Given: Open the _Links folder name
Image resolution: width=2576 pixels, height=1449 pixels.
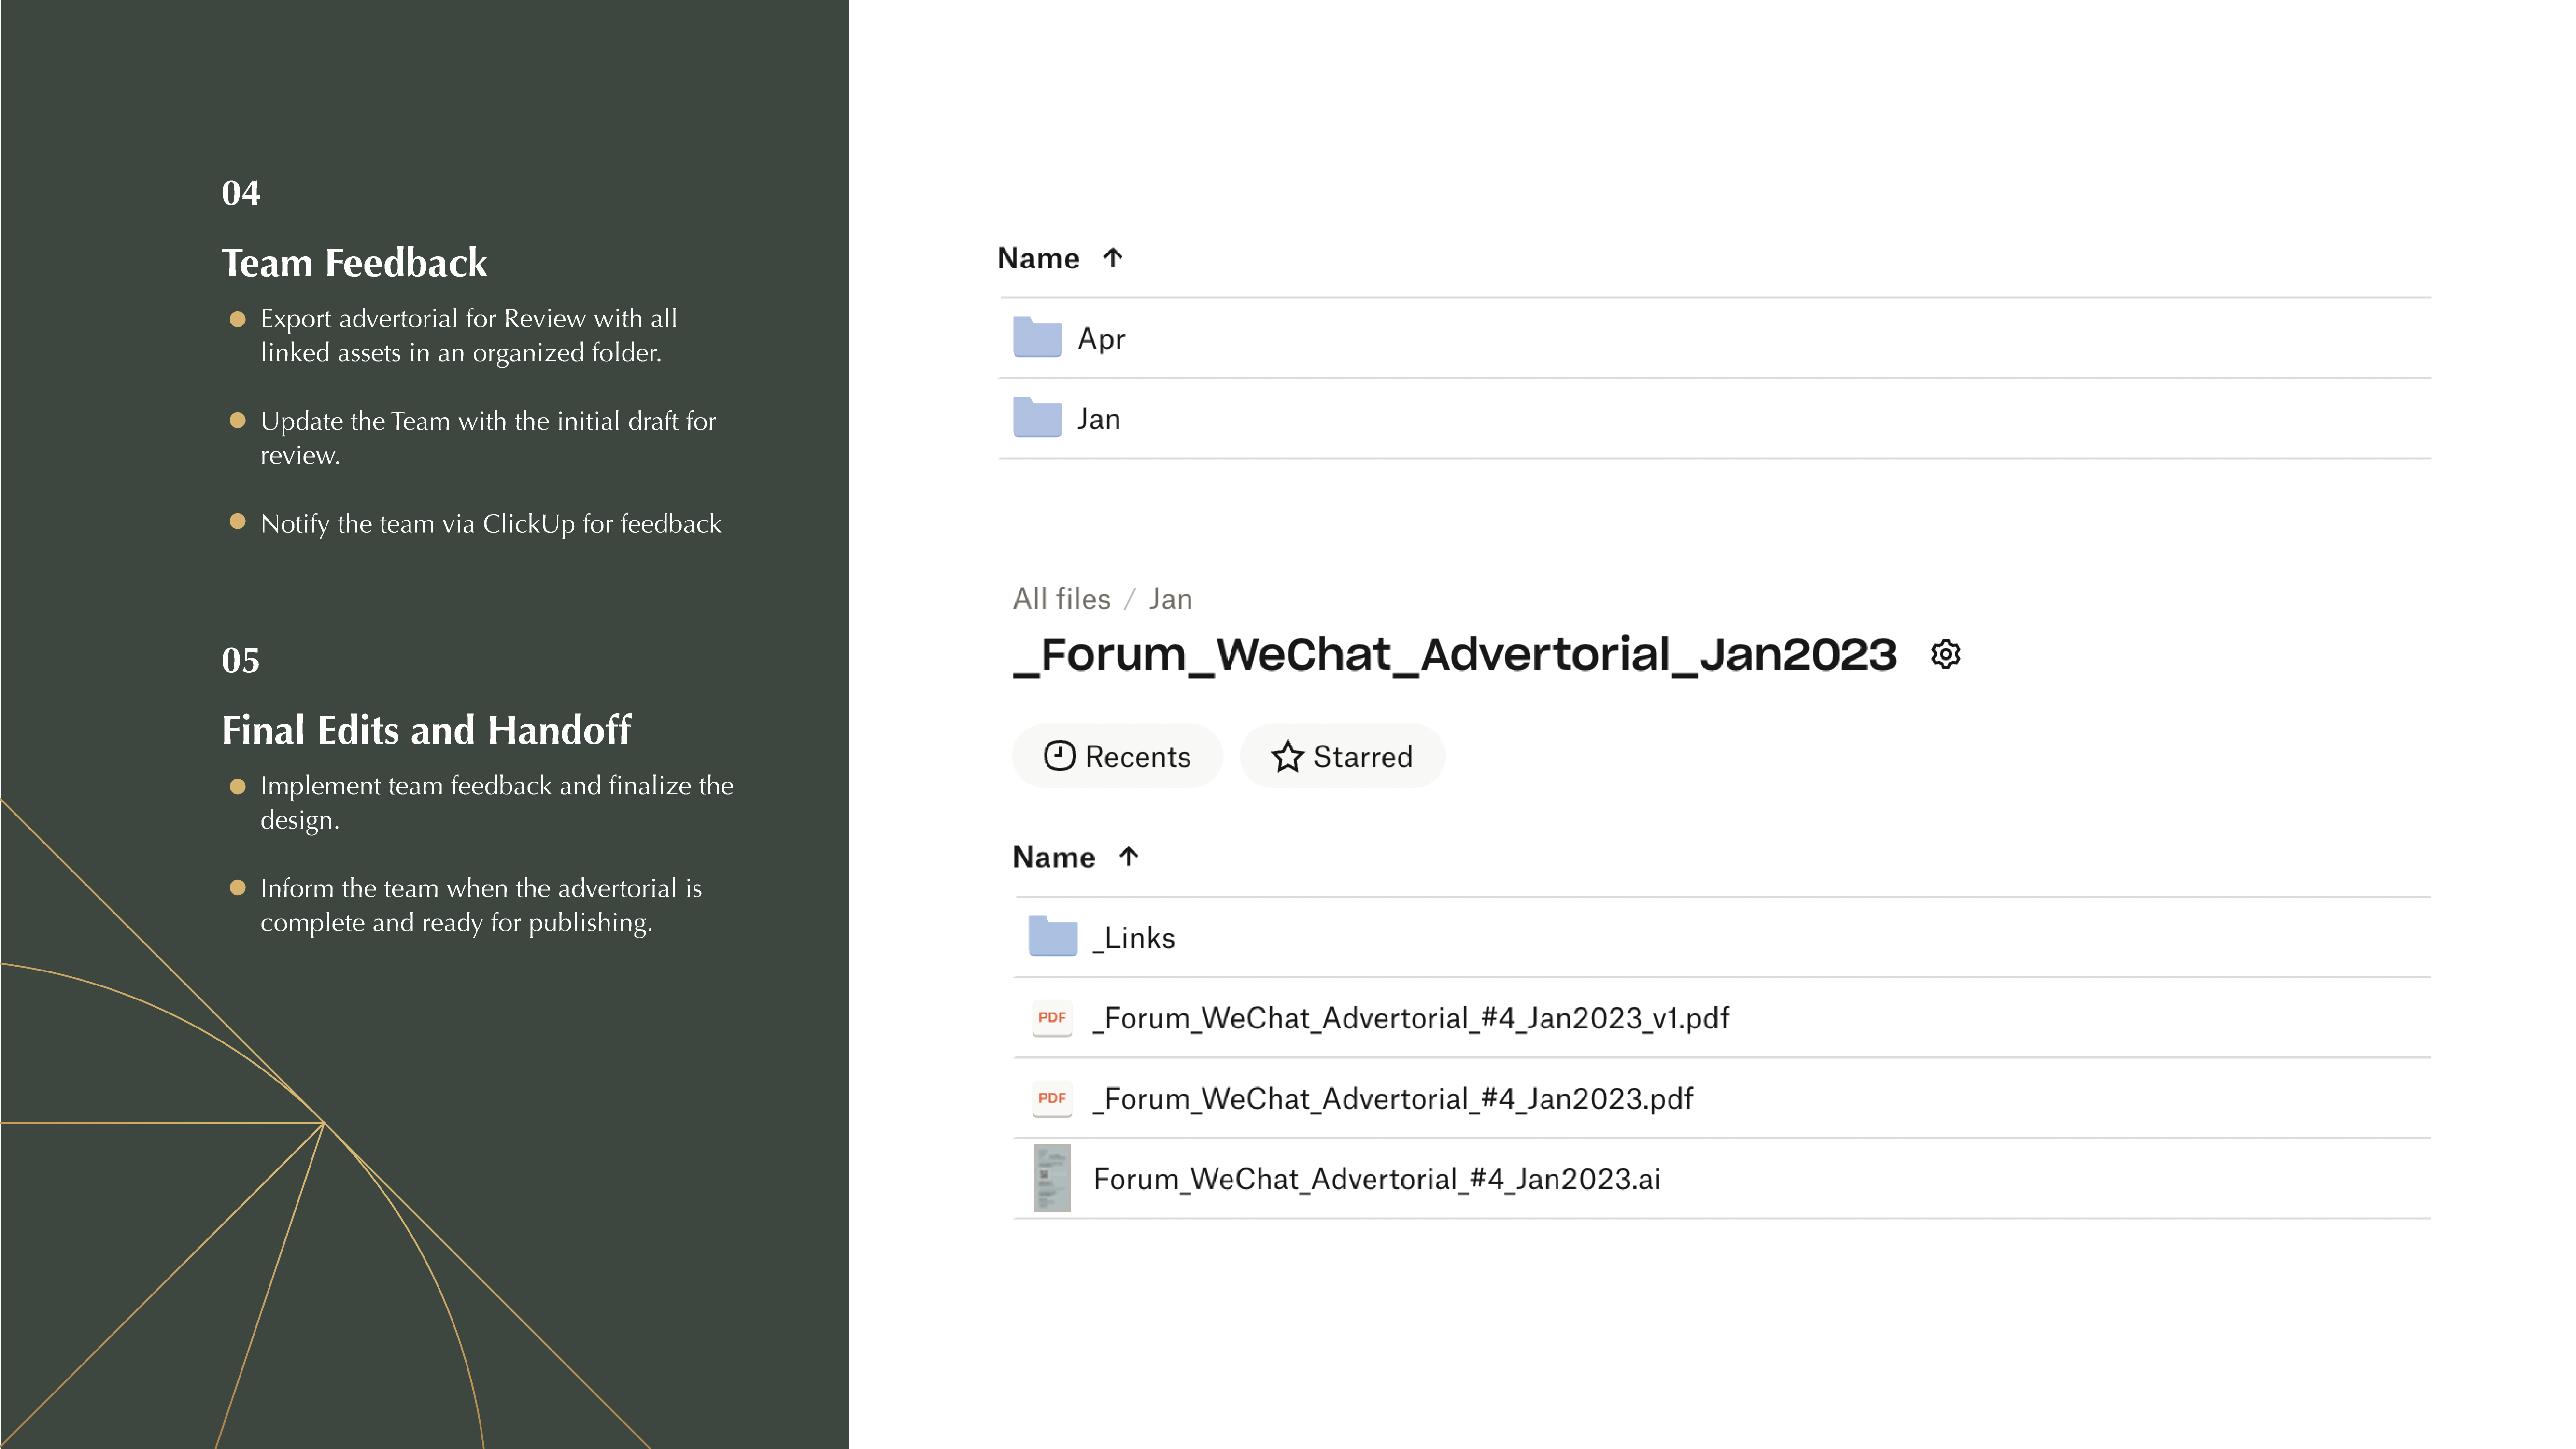Looking at the screenshot, I should click(x=1134, y=938).
